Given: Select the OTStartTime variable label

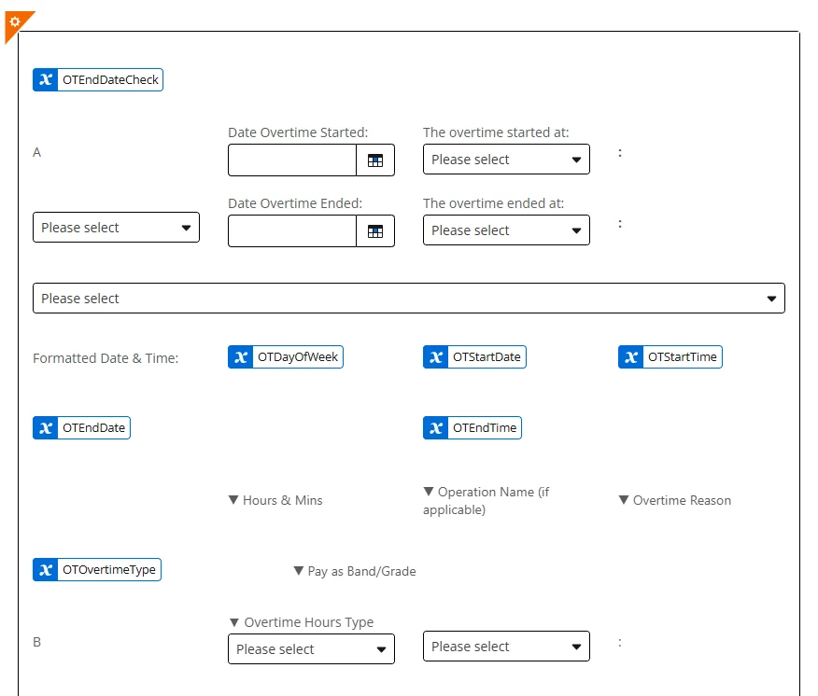Looking at the screenshot, I should click(x=683, y=357).
